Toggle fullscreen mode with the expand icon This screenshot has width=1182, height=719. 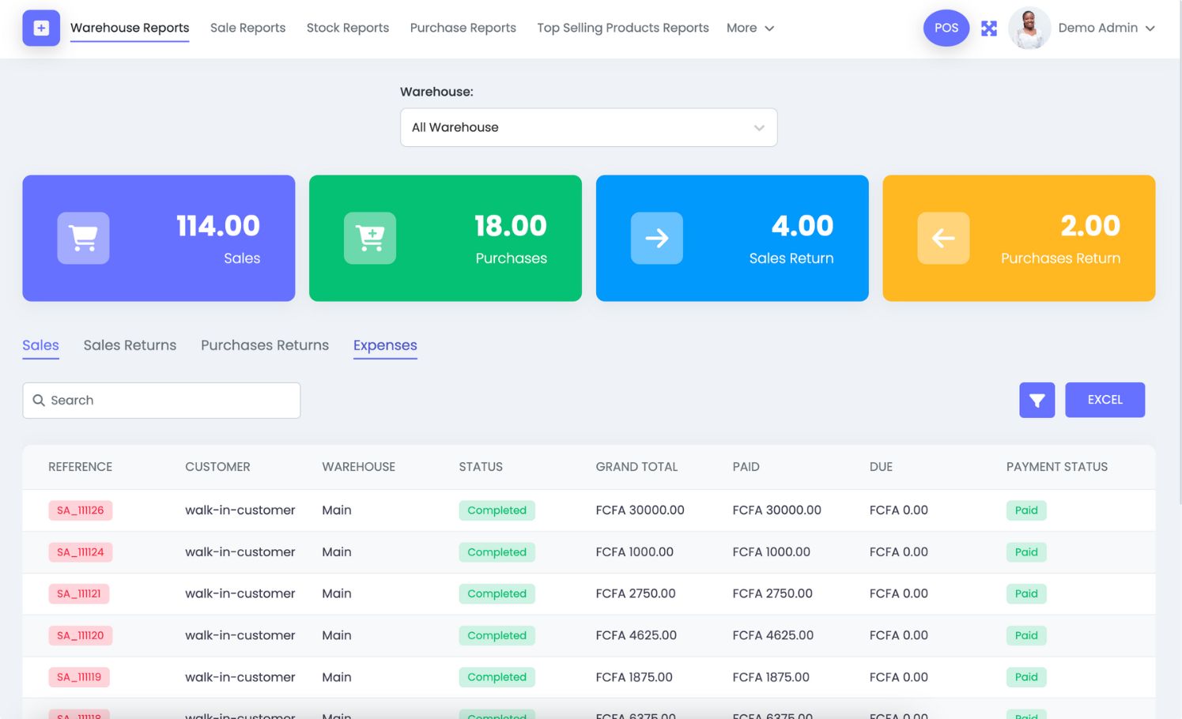click(x=989, y=28)
